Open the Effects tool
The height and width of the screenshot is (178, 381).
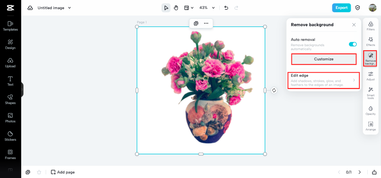point(371,42)
